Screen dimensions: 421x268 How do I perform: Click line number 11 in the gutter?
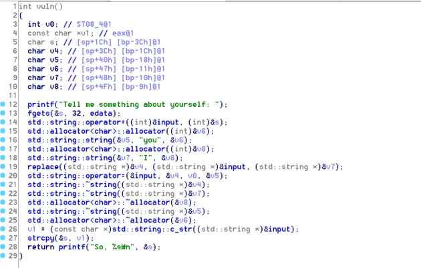pyautogui.click(x=13, y=96)
